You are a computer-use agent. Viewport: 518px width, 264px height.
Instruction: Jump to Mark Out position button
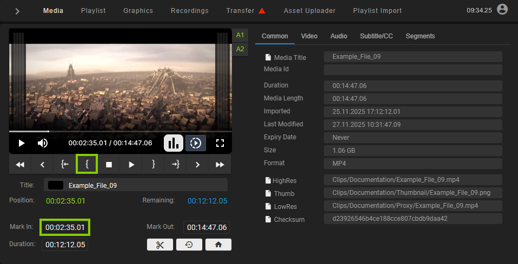click(x=176, y=164)
